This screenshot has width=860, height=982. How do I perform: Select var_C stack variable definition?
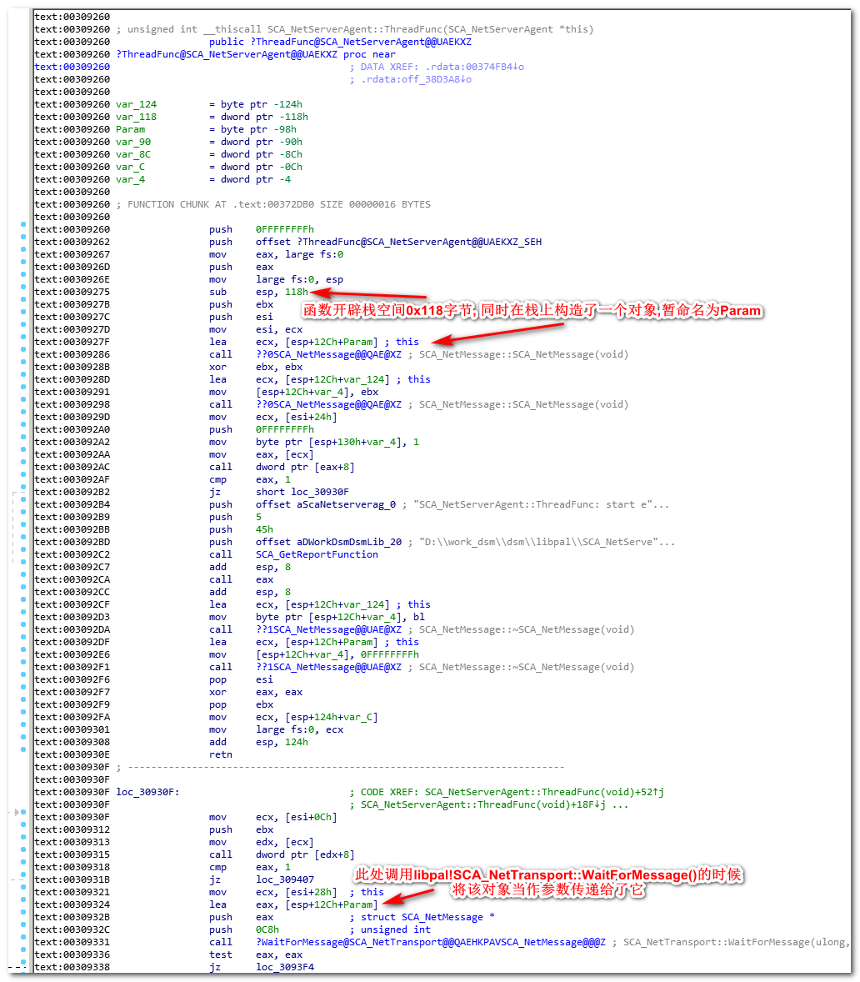pos(209,168)
